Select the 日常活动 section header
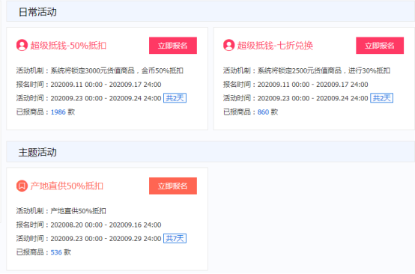 [x=210, y=12]
